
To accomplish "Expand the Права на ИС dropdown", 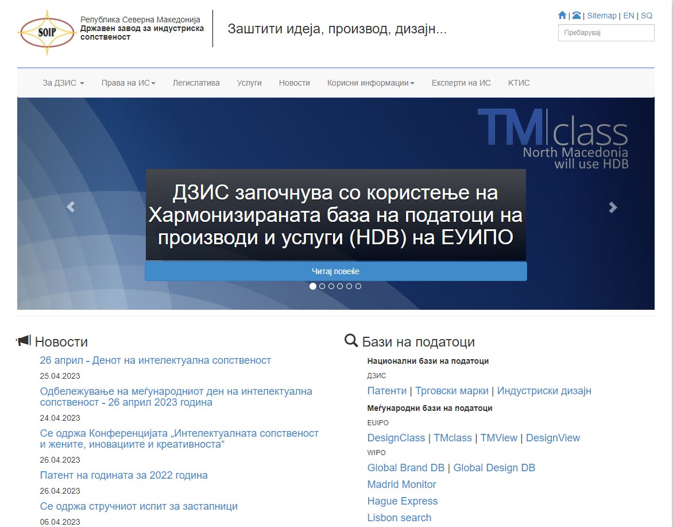I will pyautogui.click(x=128, y=83).
